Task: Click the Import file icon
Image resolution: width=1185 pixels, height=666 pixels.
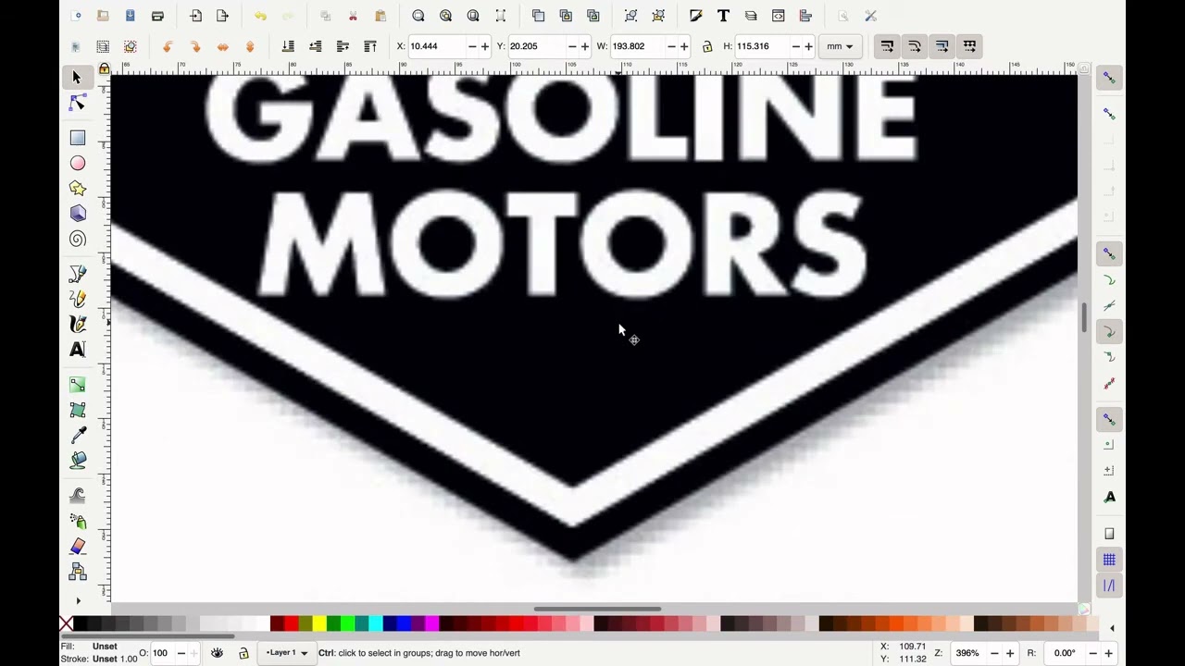Action: (195, 16)
